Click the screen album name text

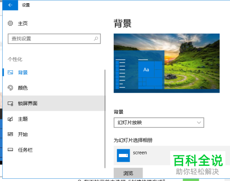click(140, 153)
